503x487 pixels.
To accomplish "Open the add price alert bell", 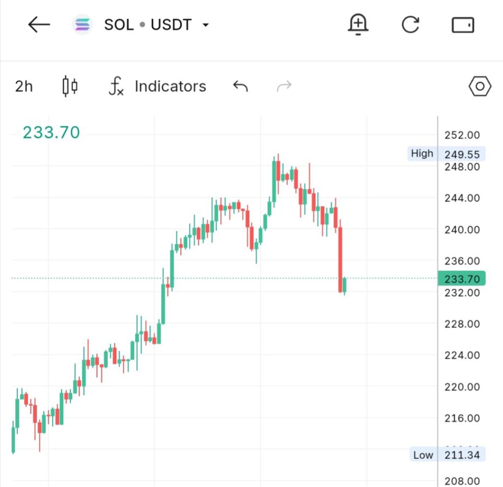I will [x=358, y=24].
